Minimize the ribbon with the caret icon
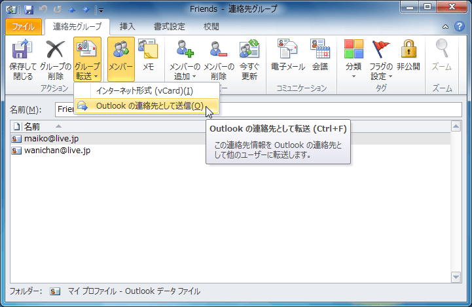 click(x=445, y=27)
